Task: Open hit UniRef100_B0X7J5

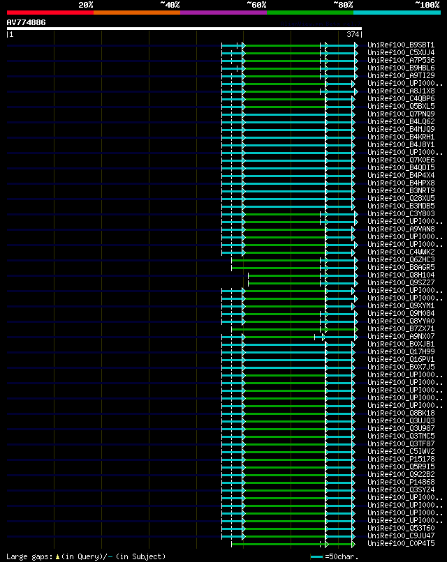Action: point(401,367)
